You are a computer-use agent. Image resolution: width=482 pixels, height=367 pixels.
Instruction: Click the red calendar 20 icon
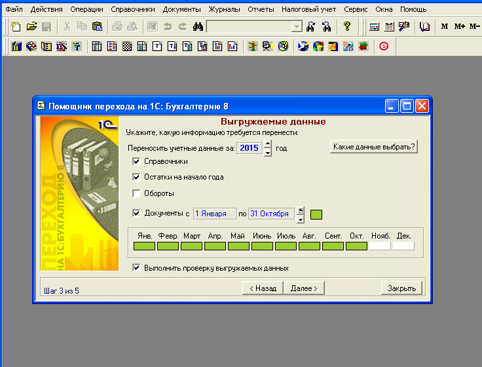tap(333, 47)
